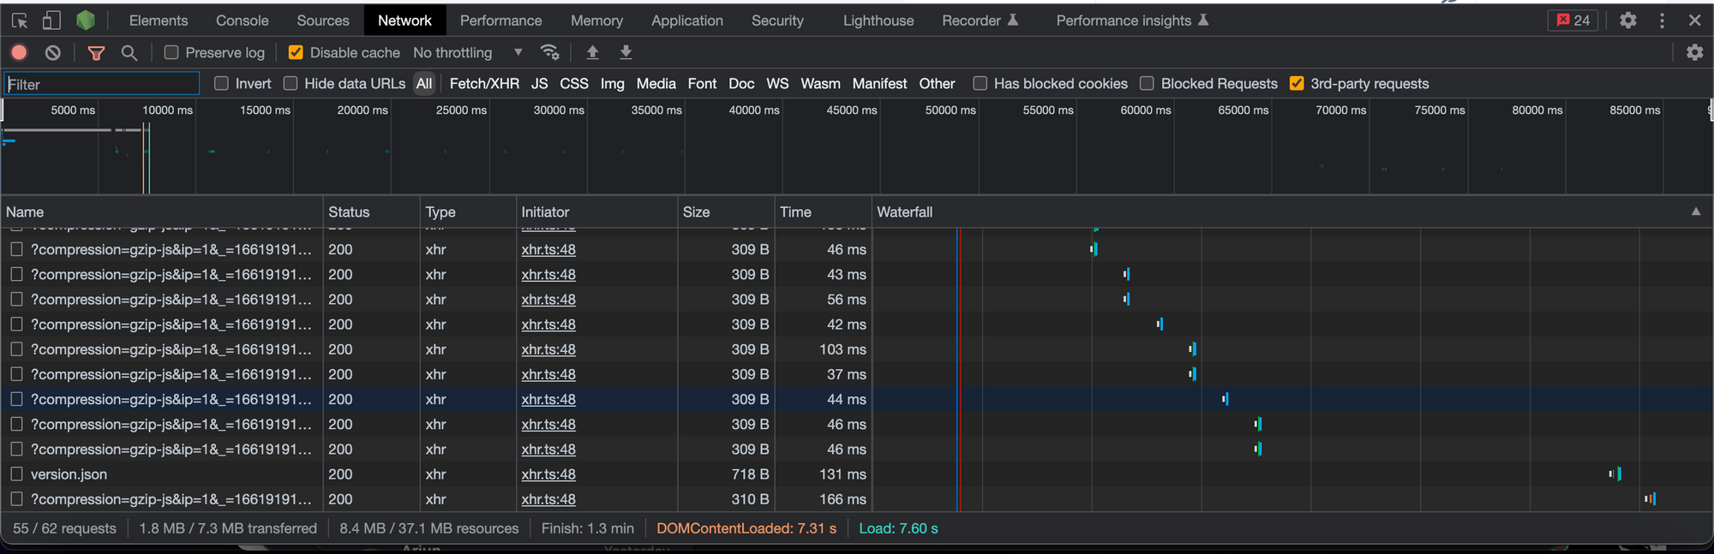This screenshot has height=554, width=1714.
Task: Click the Filter text input field
Action: (101, 84)
